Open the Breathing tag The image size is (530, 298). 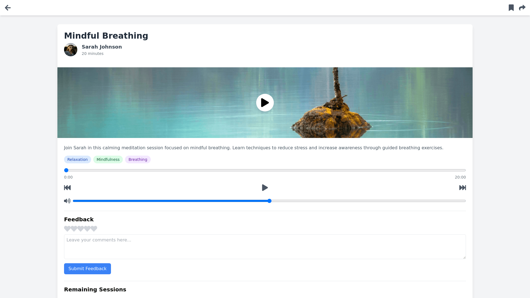[x=138, y=159]
